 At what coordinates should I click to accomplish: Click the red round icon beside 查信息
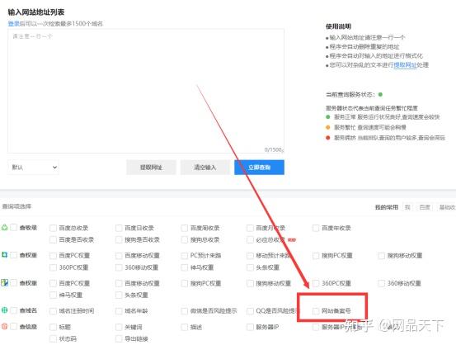[4, 326]
